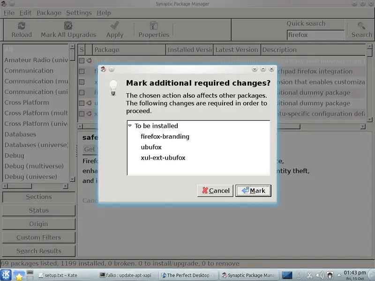
Task: Click package list horizontal scroll right arrow
Action: pyautogui.click(x=363, y=126)
